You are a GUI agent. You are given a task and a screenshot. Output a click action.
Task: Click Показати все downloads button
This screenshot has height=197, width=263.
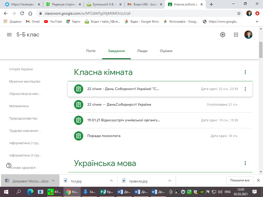click(240, 180)
